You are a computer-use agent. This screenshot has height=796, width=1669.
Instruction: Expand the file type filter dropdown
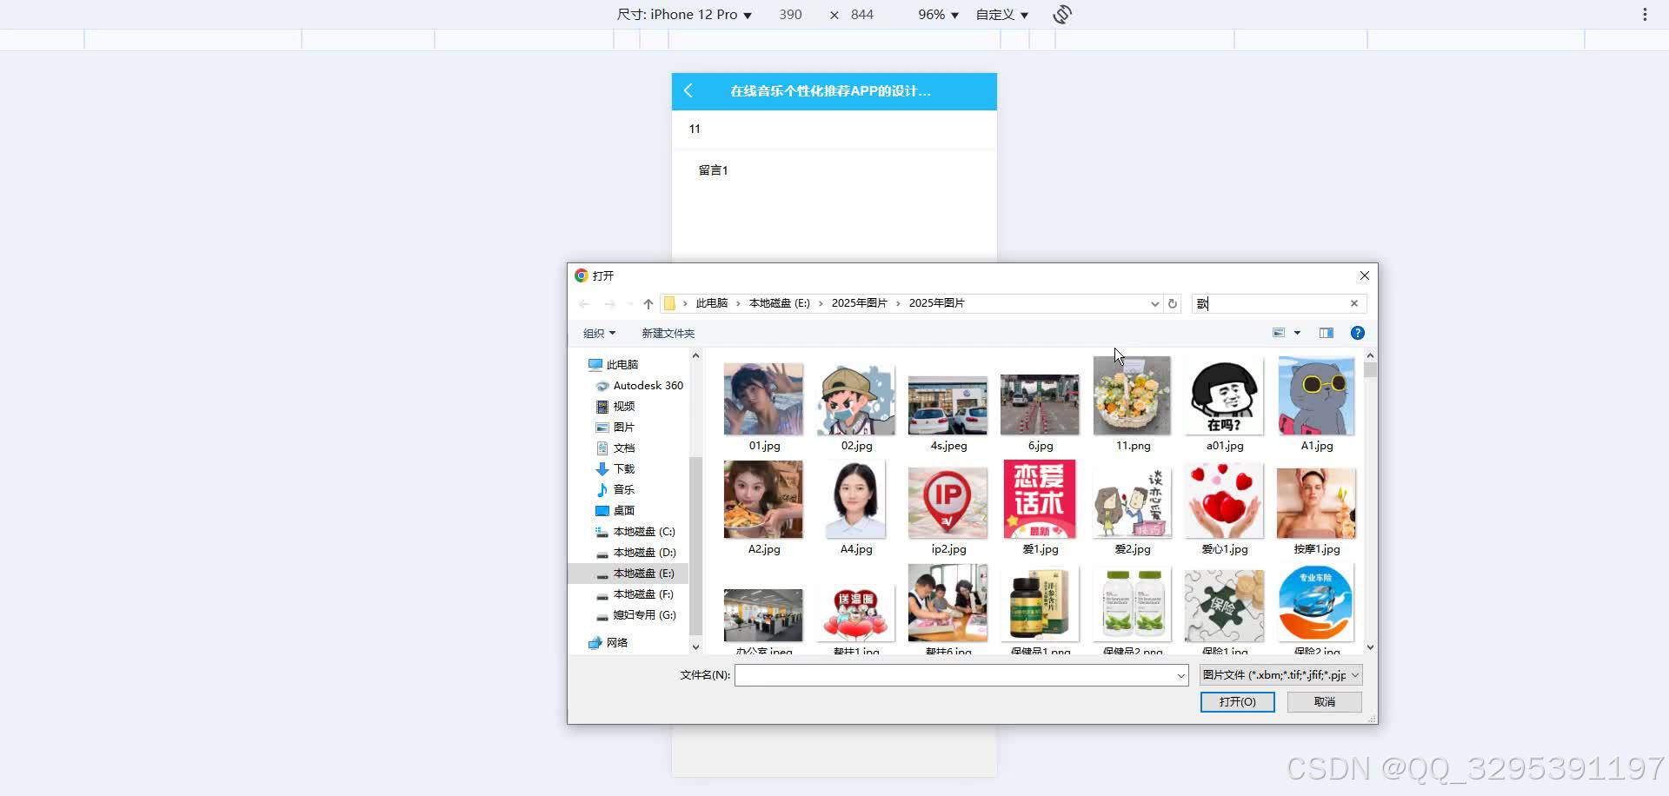point(1356,674)
